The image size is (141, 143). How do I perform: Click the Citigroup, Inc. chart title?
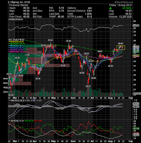(19, 2)
